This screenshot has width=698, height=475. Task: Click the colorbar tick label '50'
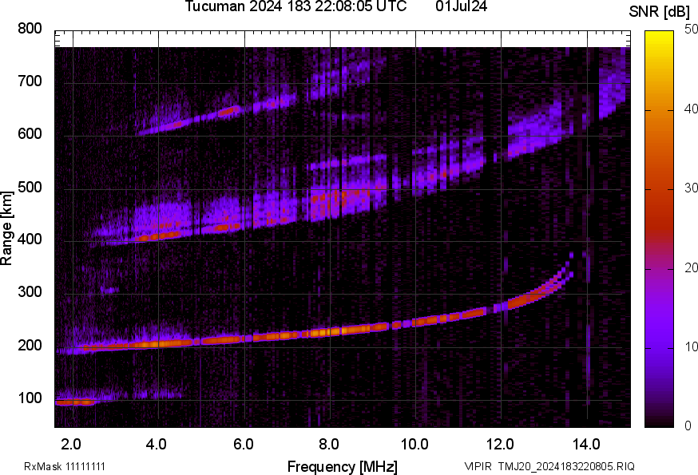coord(691,30)
